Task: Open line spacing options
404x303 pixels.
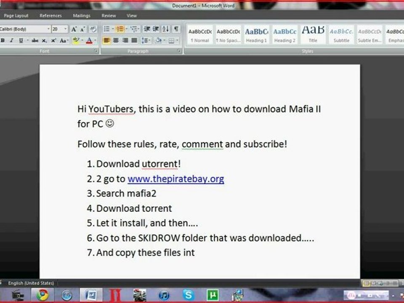Action: (146, 40)
